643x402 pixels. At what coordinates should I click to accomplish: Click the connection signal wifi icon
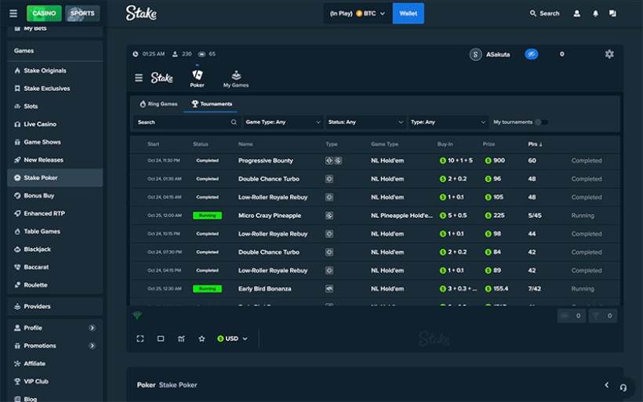point(137,315)
